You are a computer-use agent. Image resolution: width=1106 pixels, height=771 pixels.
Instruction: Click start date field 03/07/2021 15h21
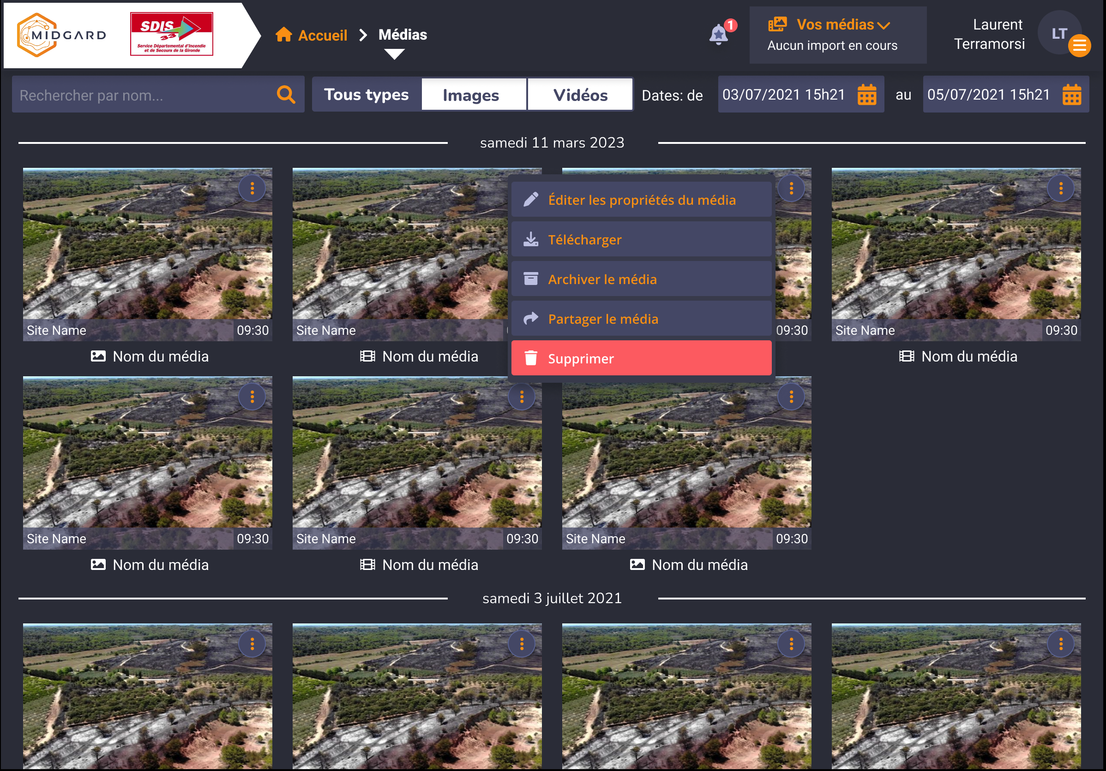[x=801, y=95]
